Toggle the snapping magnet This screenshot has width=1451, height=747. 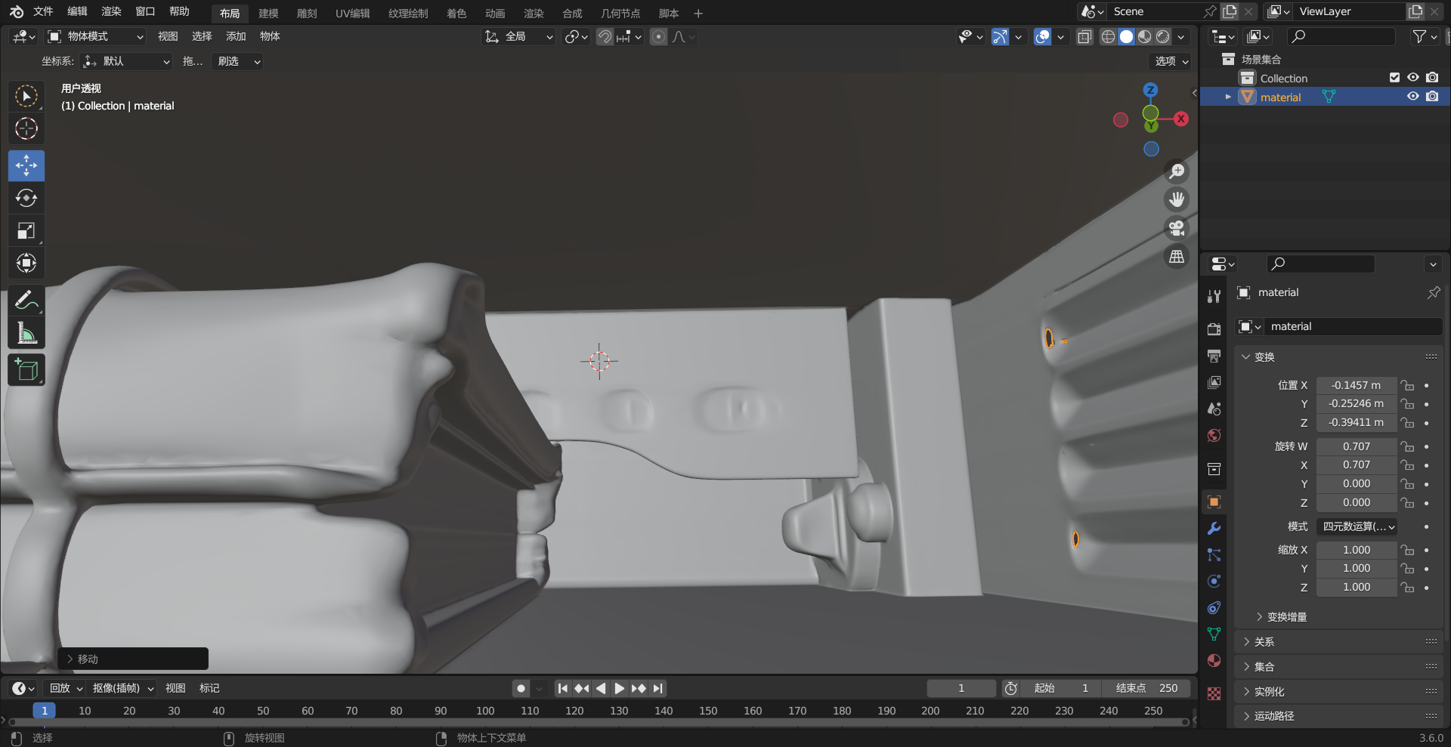605,37
